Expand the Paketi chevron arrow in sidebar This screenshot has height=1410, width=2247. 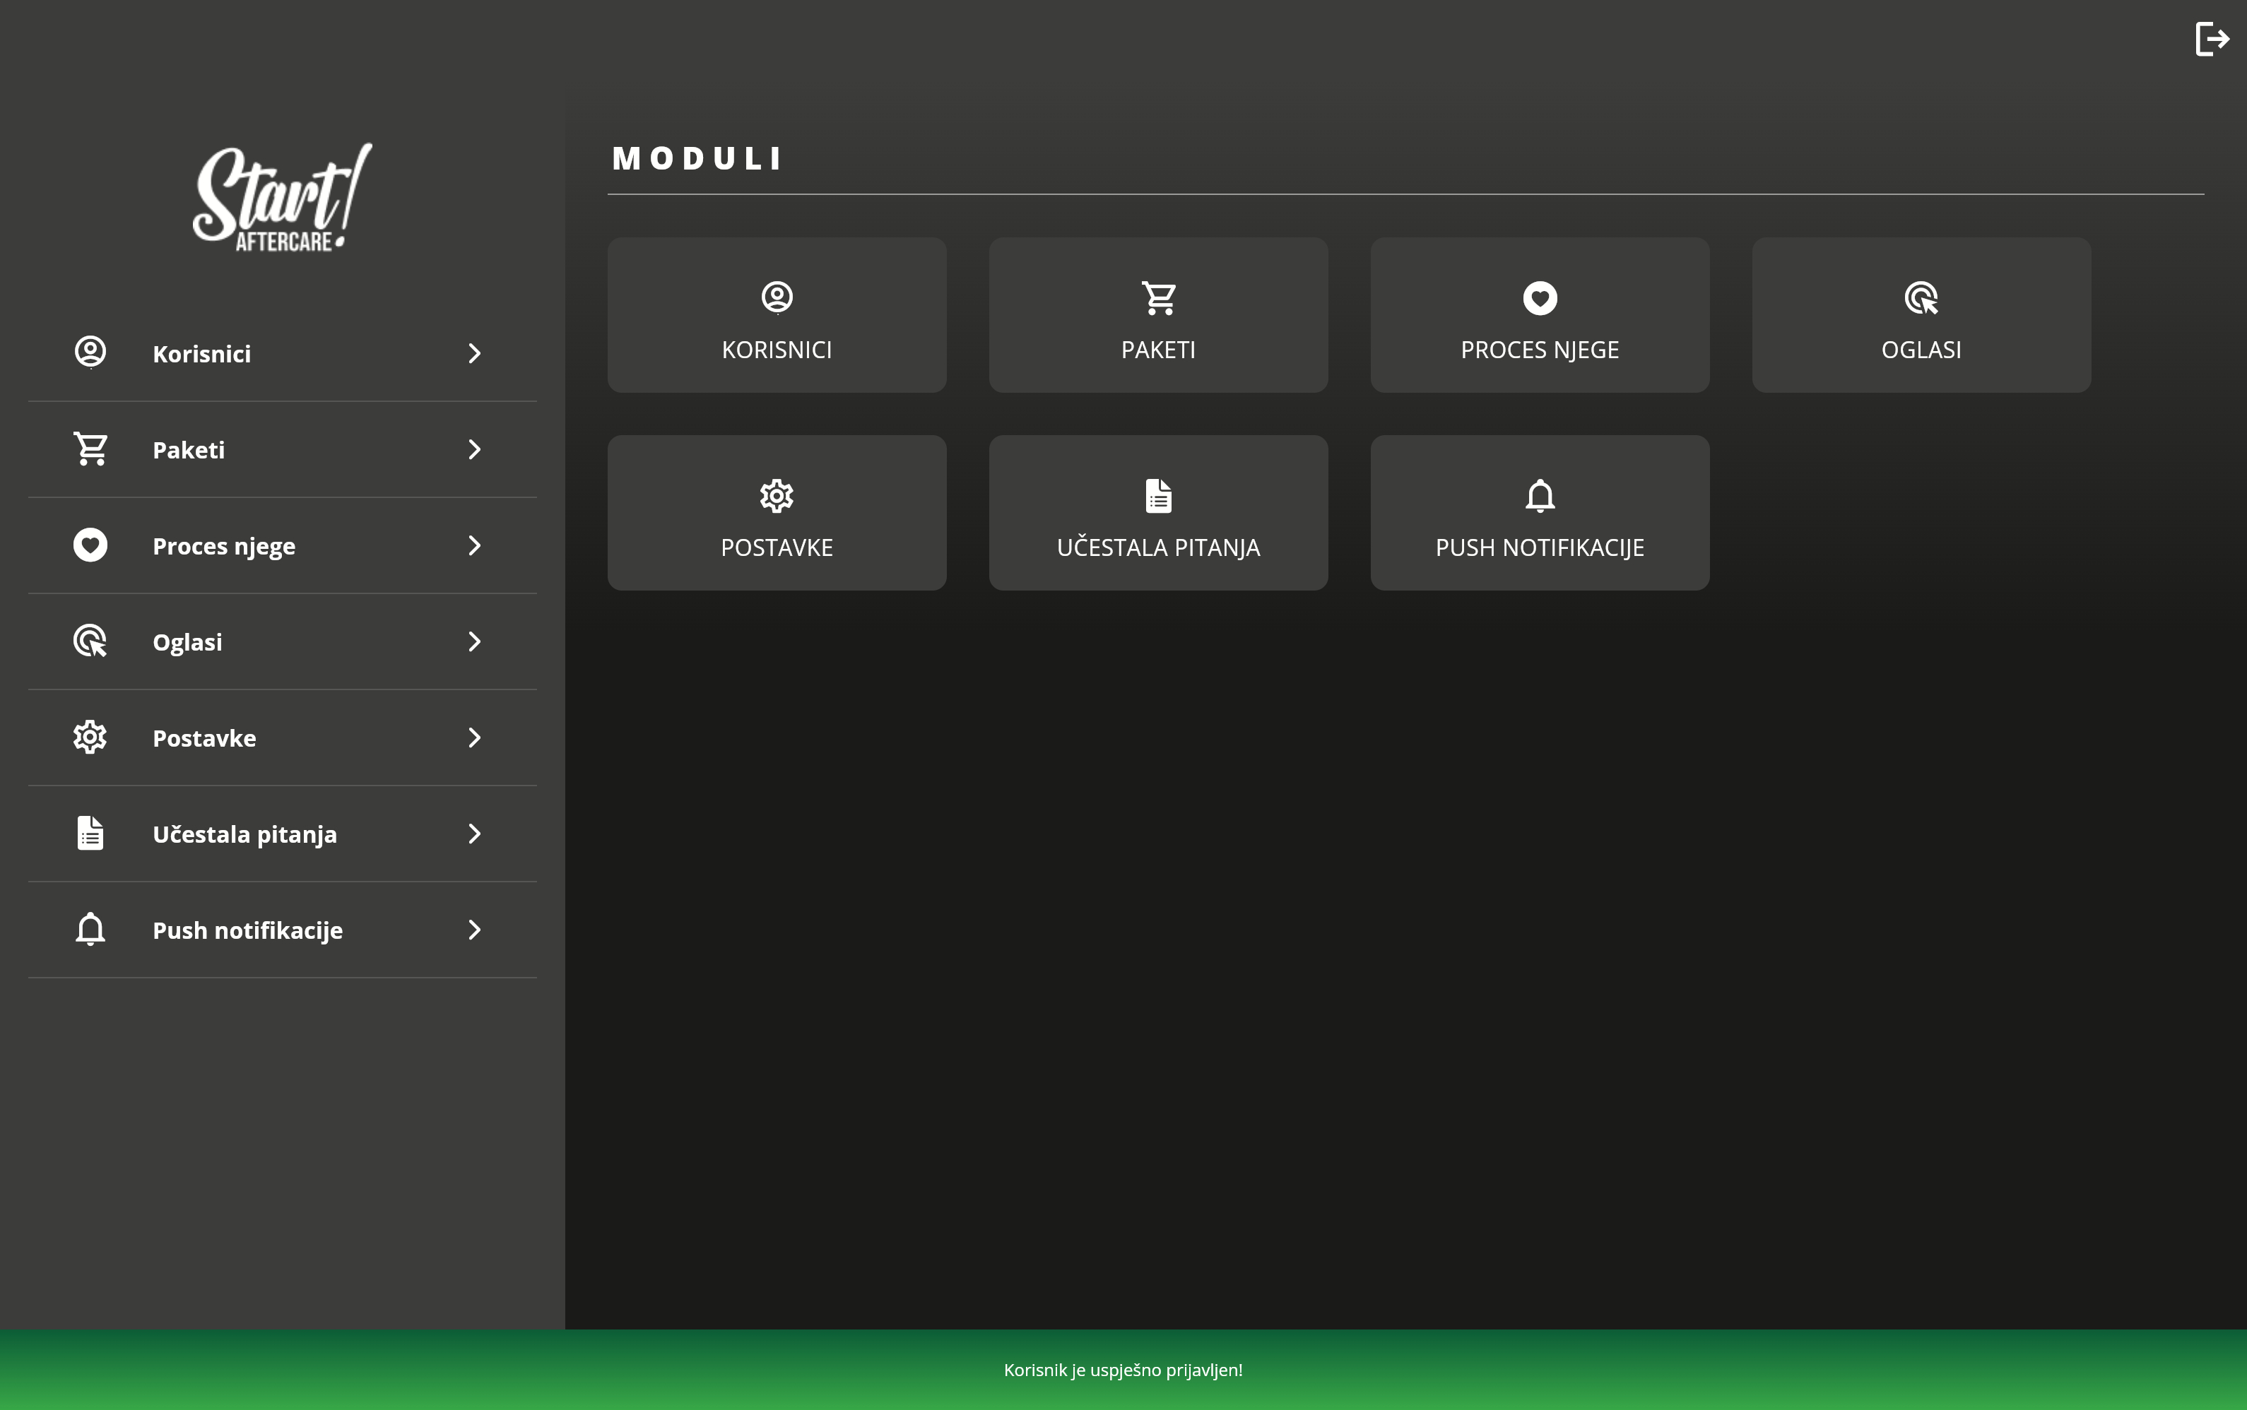coord(474,449)
